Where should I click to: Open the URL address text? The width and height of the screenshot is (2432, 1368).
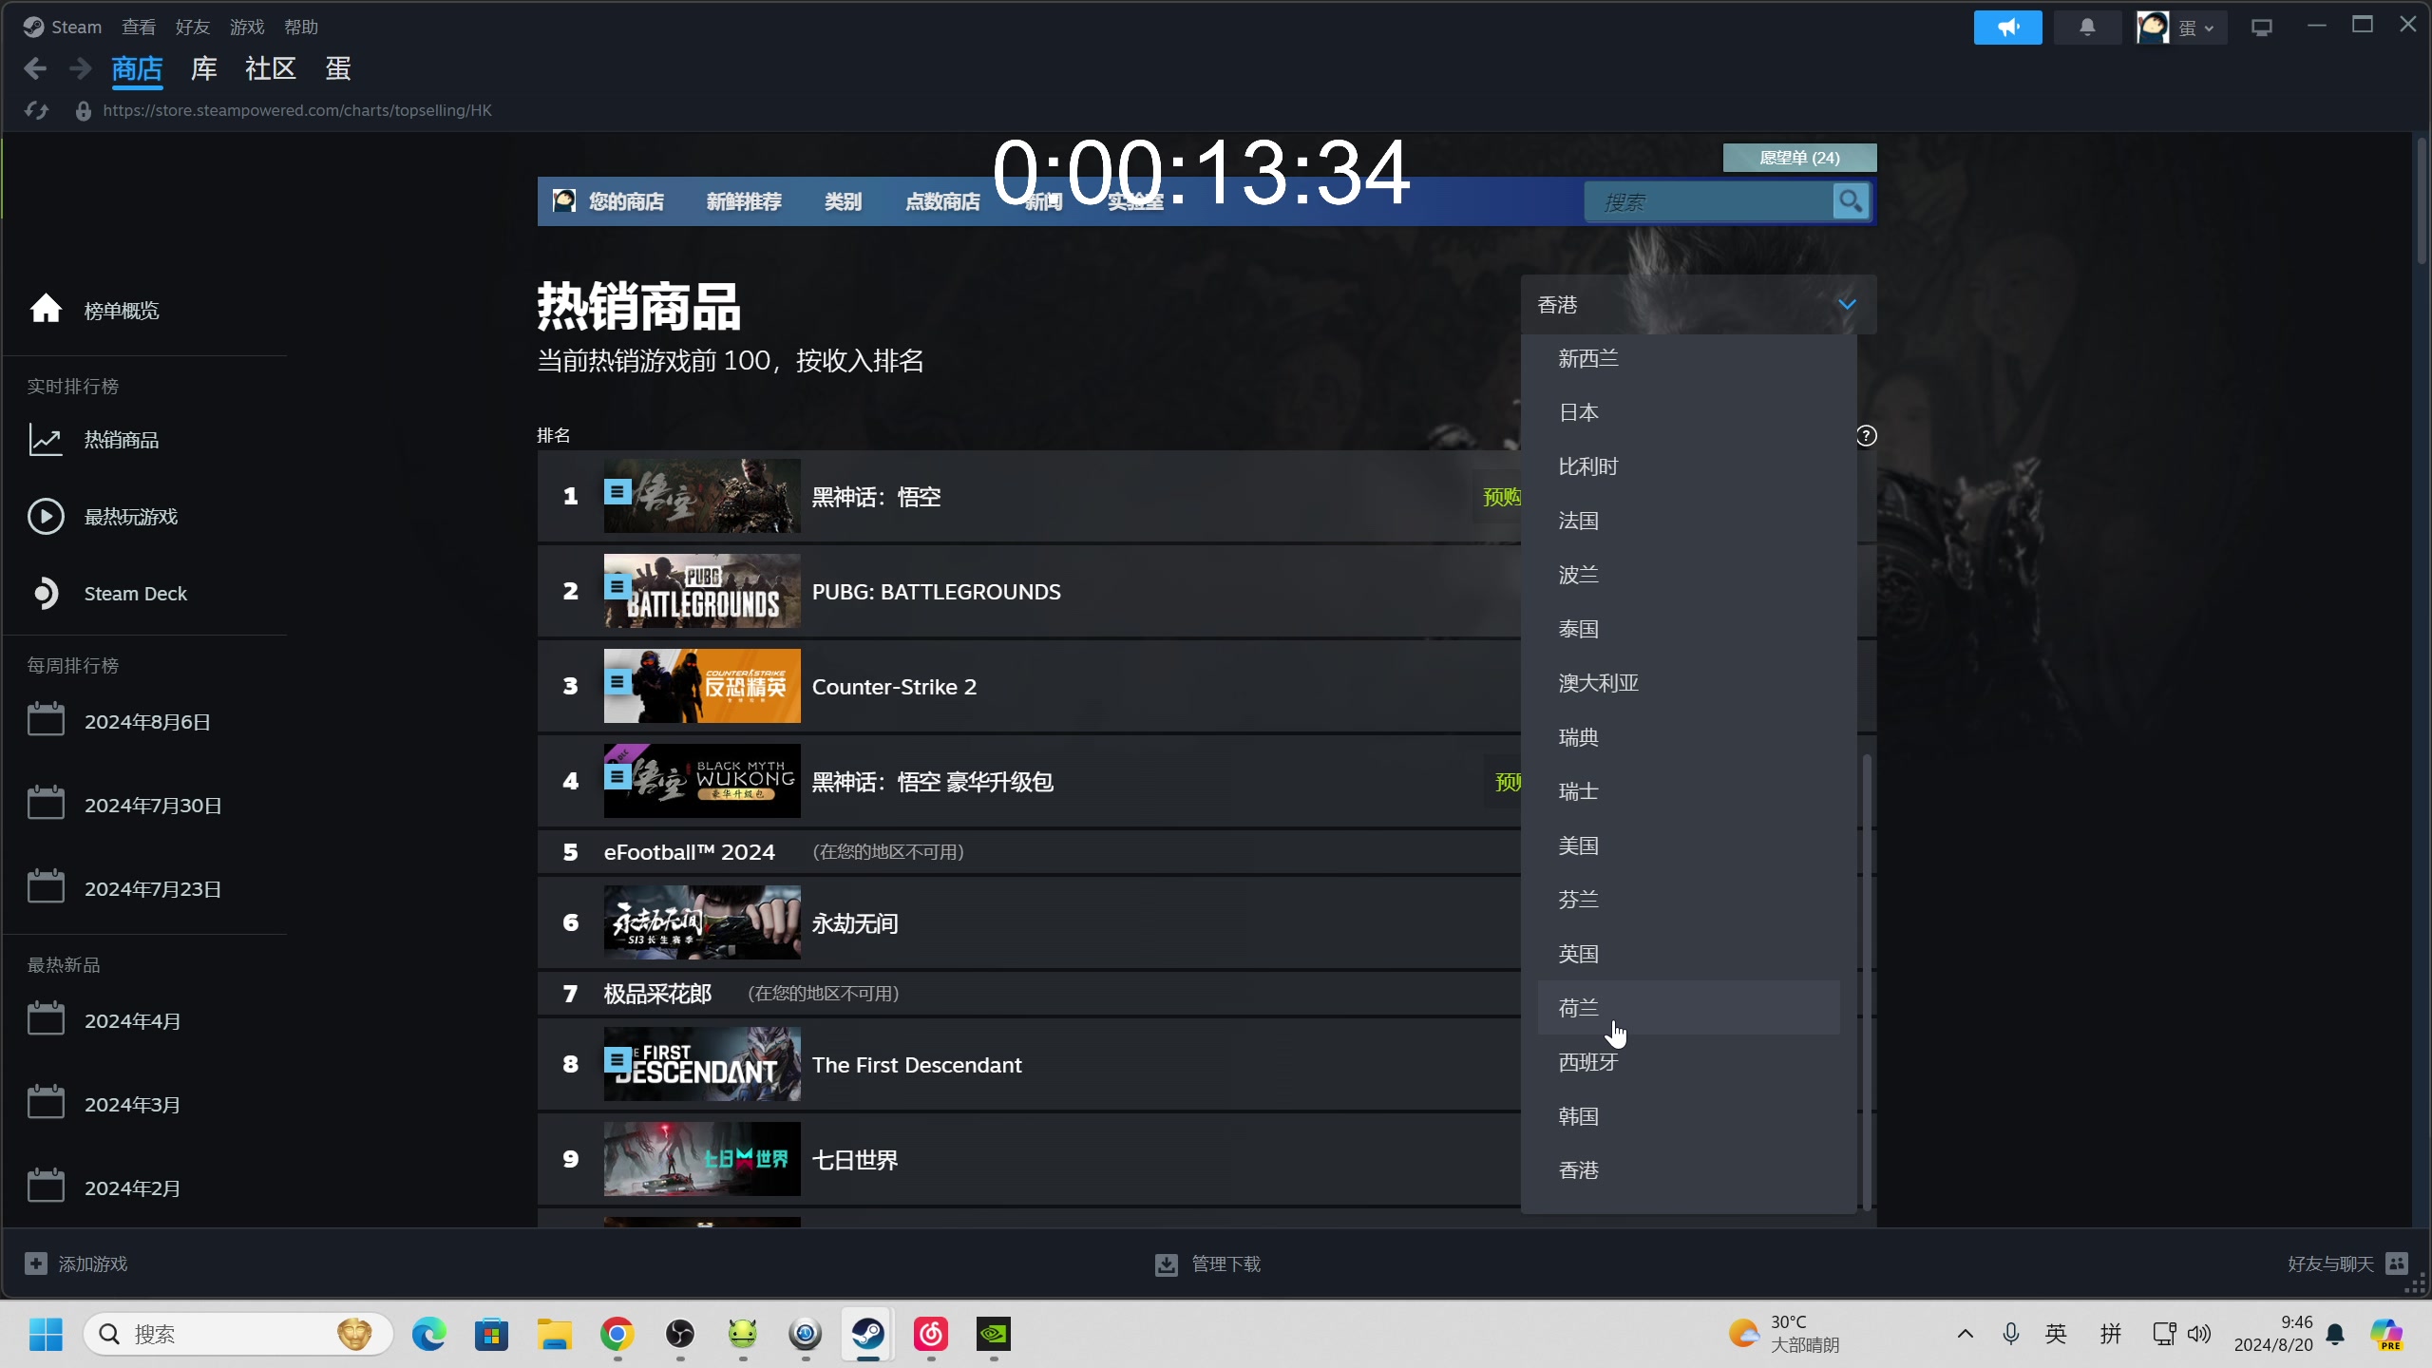point(297,111)
